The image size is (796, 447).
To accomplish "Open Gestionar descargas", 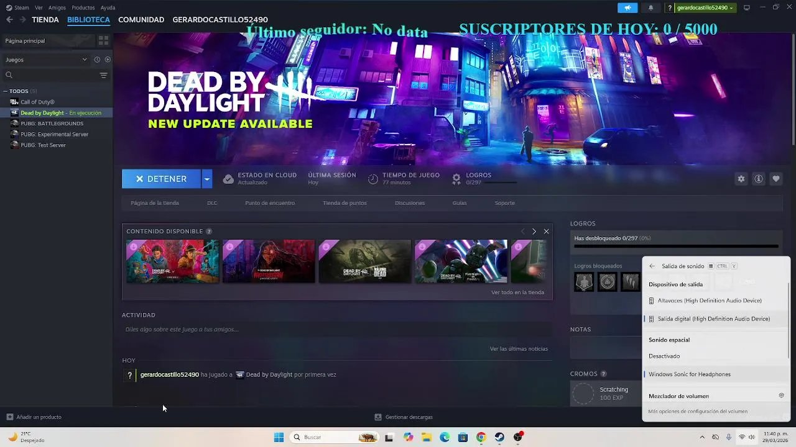I will [x=404, y=417].
